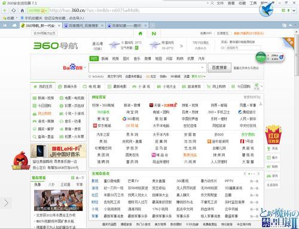Open the 新闻头条 navigation tab
The width and height of the screenshot is (299, 229).
click(68, 86)
